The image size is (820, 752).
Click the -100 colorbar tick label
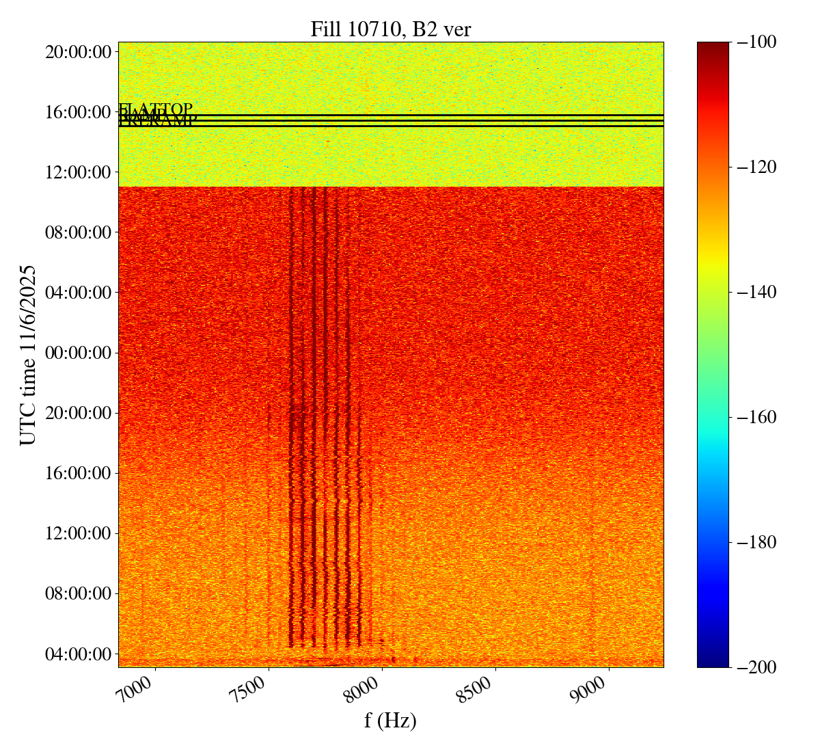click(756, 42)
